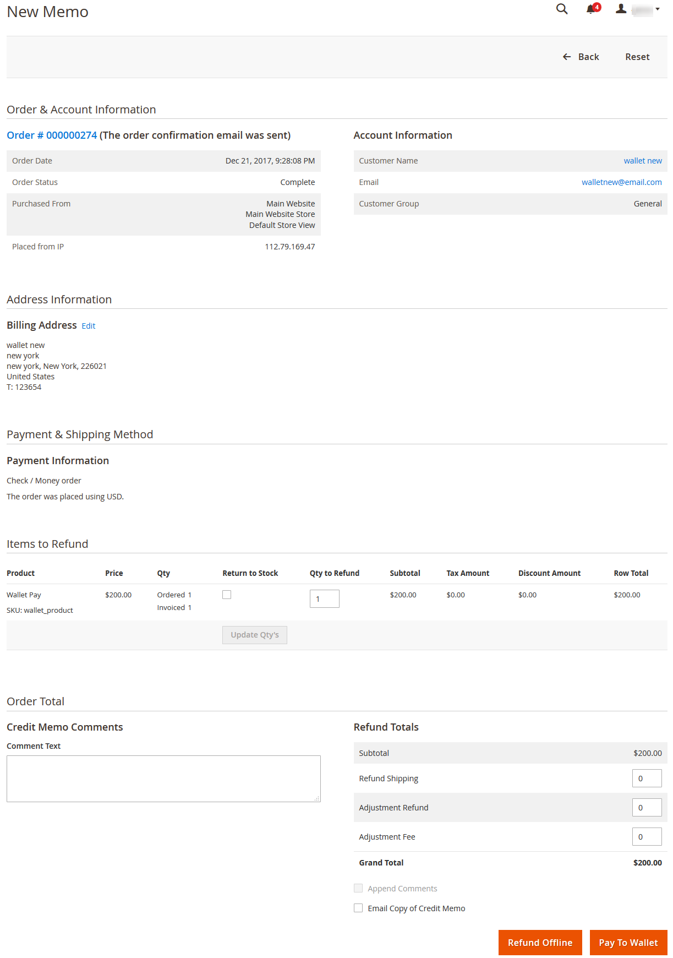This screenshot has height=958, width=673.
Task: Edit the Billing Address
Action: click(89, 326)
